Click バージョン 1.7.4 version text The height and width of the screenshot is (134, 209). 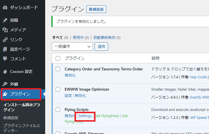pyautogui.click(x=165, y=77)
